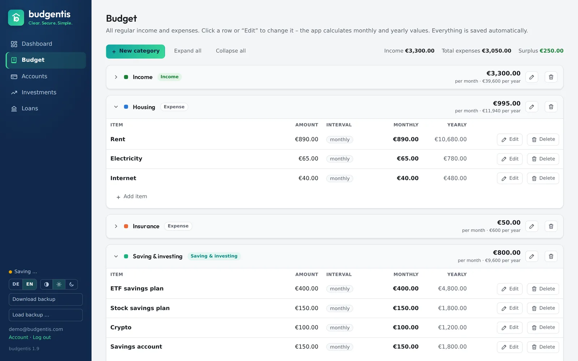
Task: Select auto contrast theme icon
Action: 47,284
